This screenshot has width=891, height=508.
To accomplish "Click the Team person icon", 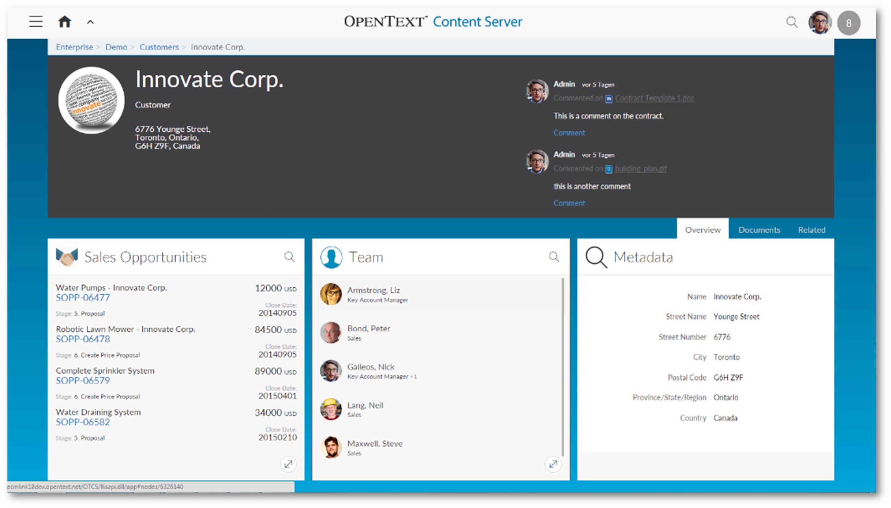I will pos(331,257).
